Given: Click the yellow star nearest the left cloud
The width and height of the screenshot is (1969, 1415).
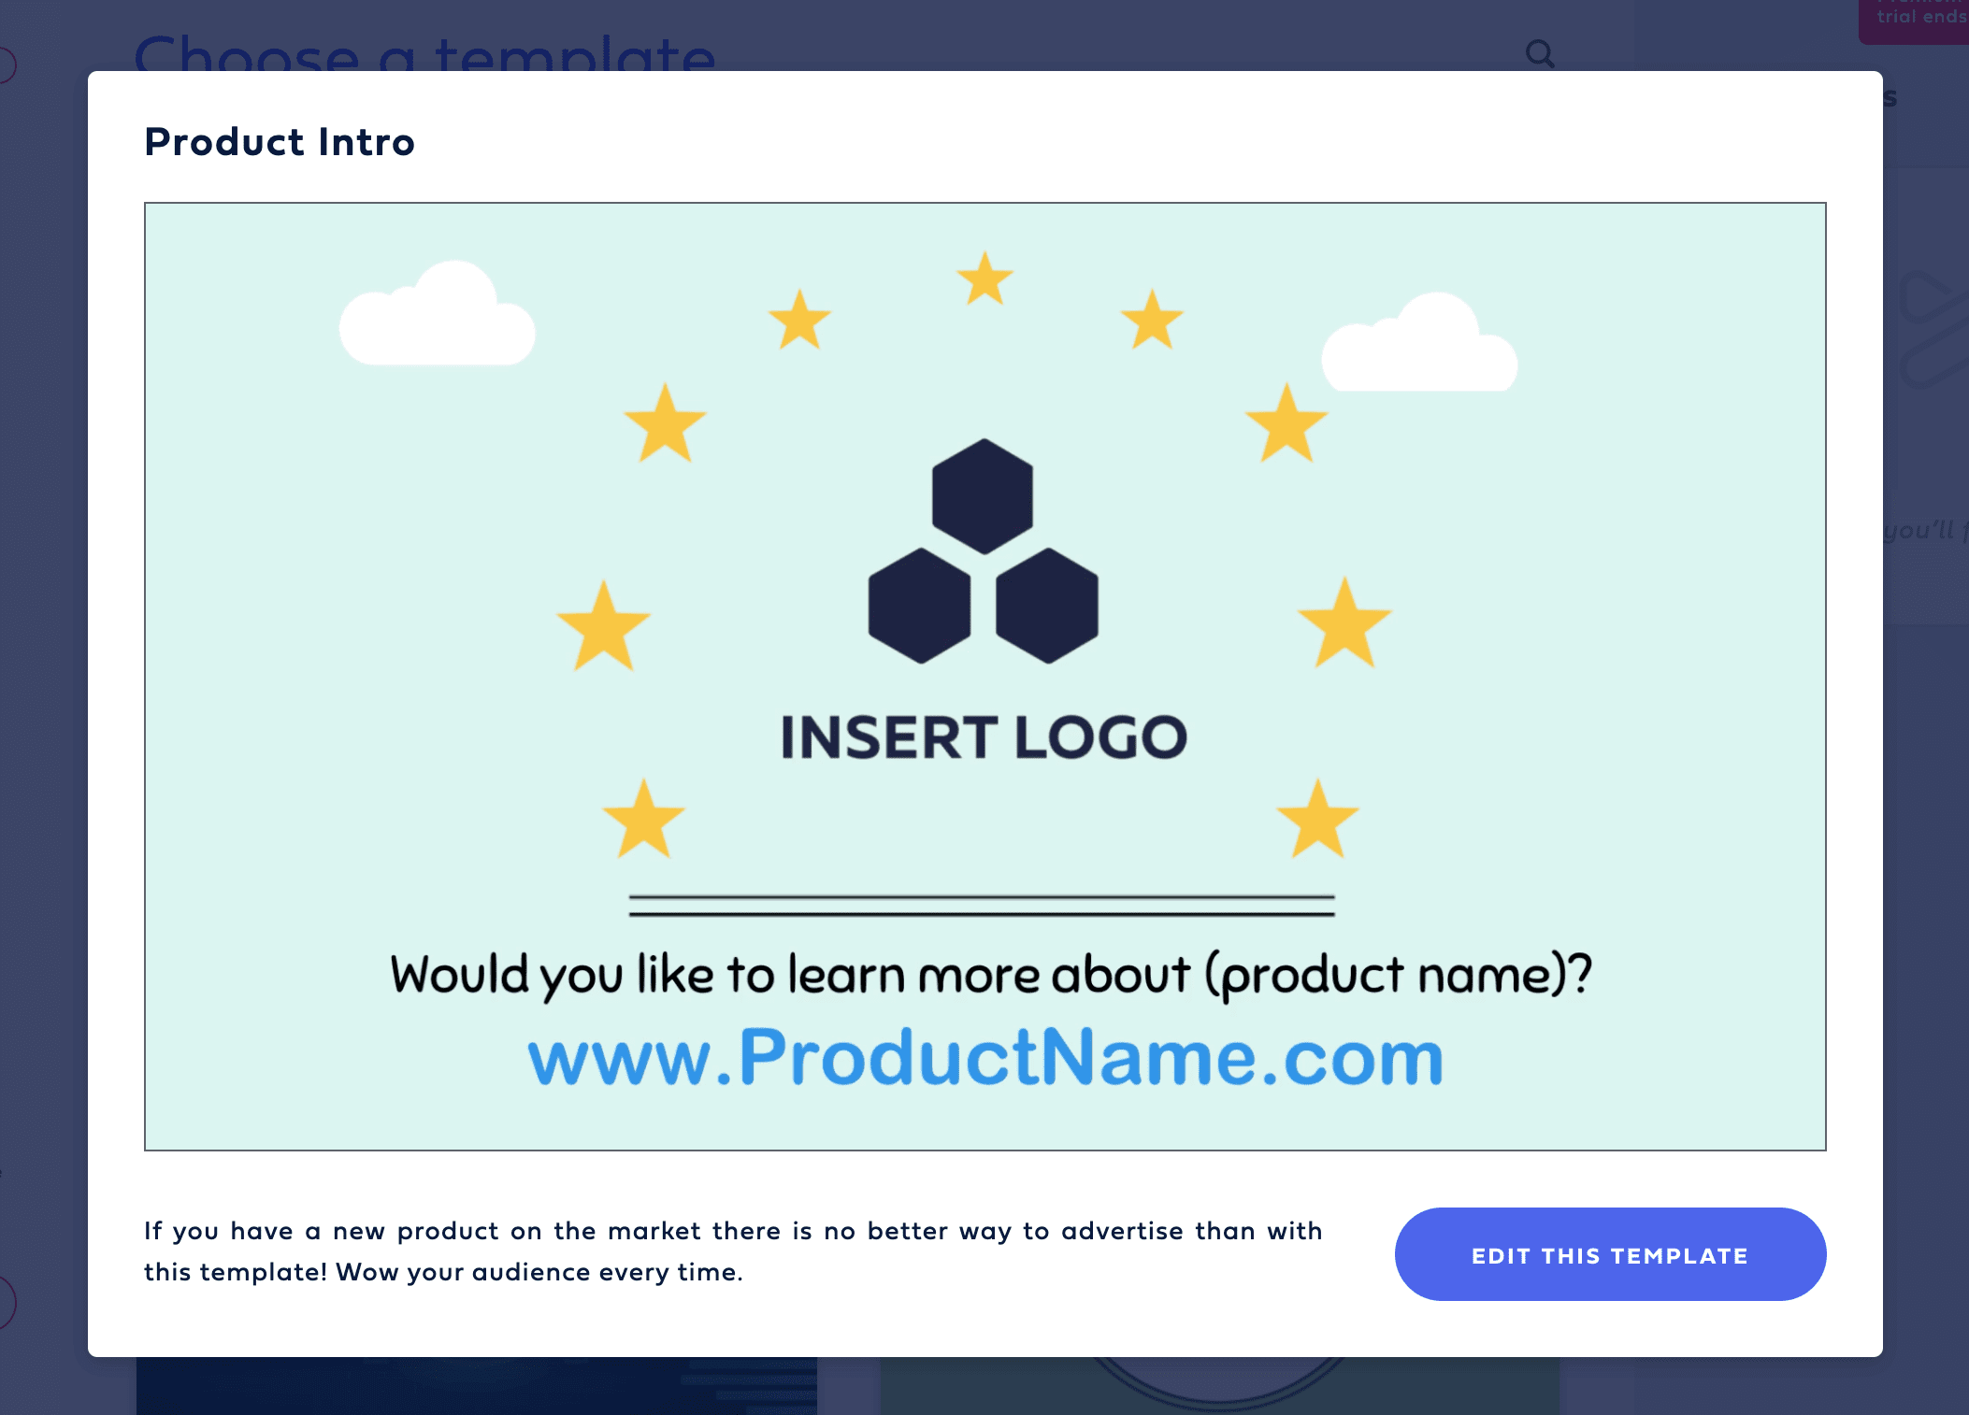Looking at the screenshot, I should [x=665, y=424].
